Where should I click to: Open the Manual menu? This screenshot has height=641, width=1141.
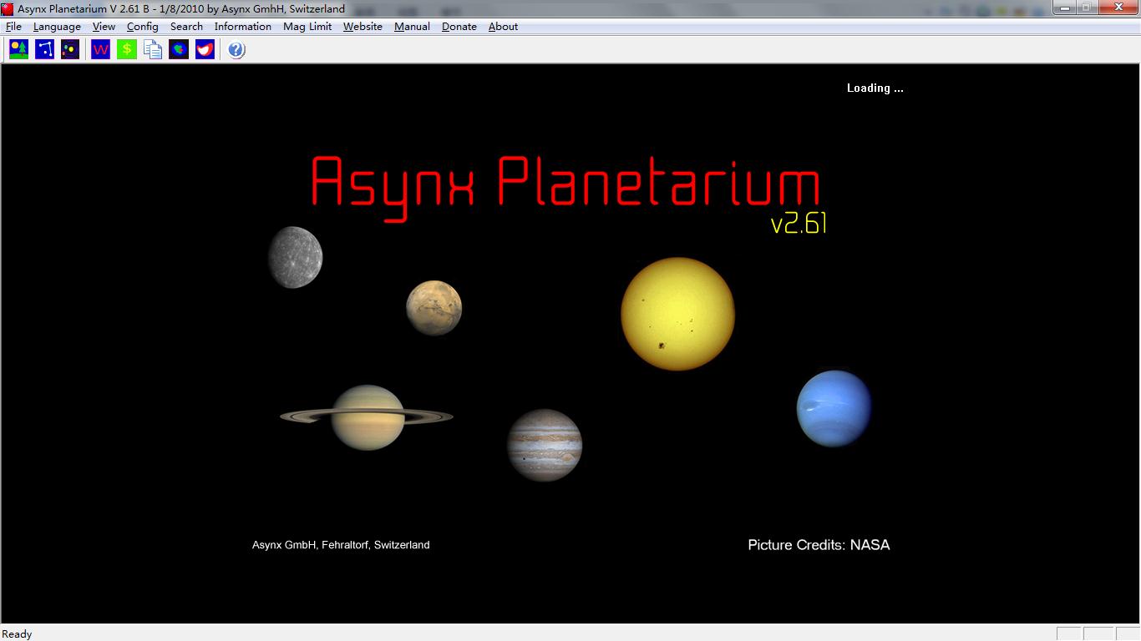412,27
